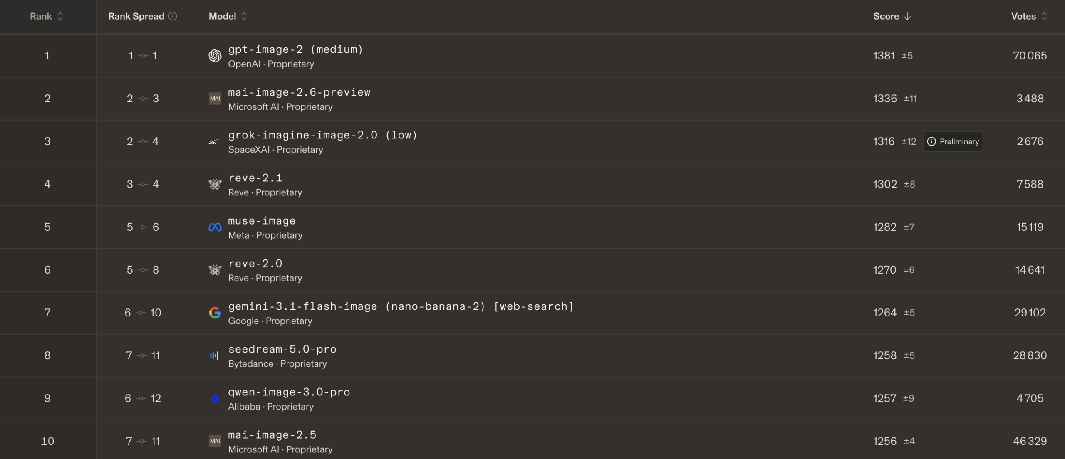
Task: Click the Preliminary badge on grok-imagine row
Action: pos(953,142)
